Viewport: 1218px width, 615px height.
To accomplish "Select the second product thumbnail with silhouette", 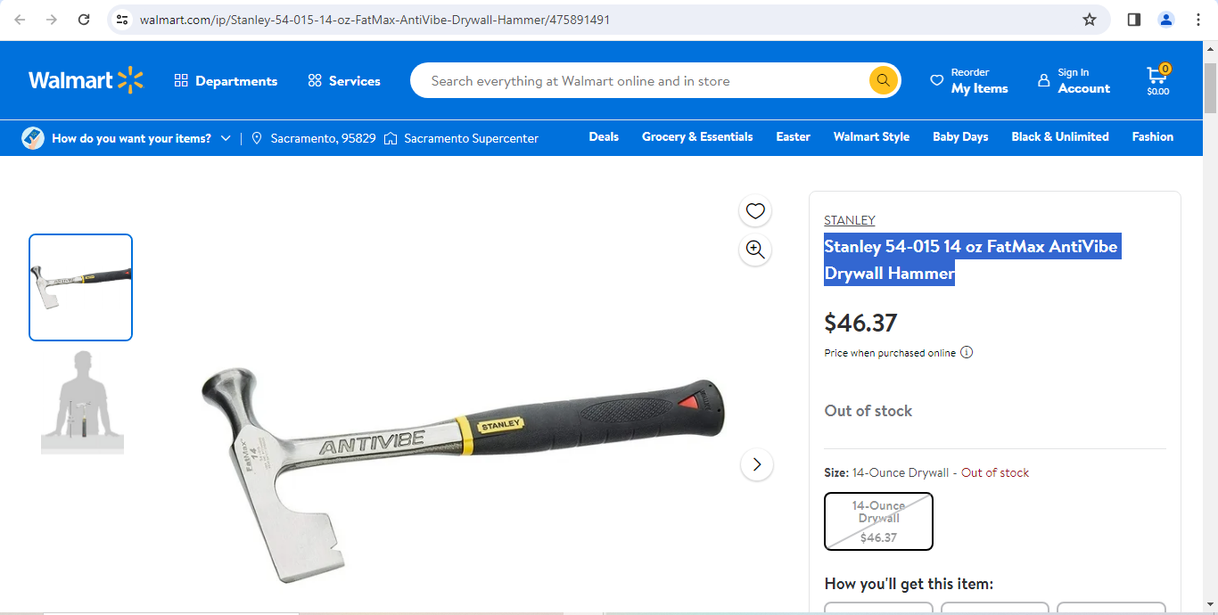I will click(x=81, y=401).
